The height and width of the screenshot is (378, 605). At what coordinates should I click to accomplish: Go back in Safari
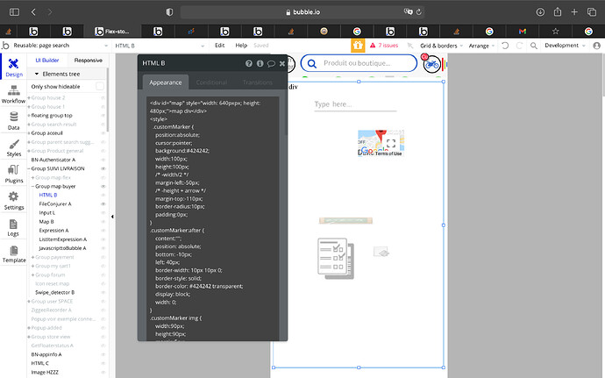33,12
